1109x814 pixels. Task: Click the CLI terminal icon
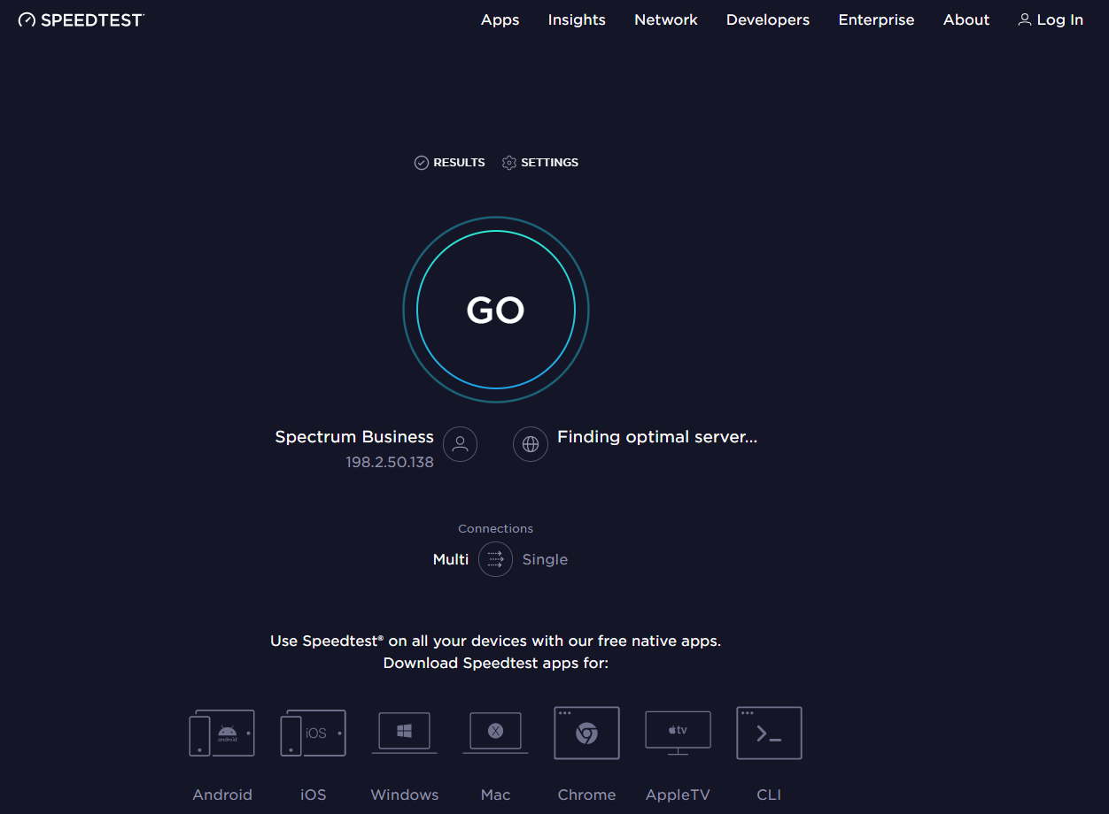click(x=770, y=733)
